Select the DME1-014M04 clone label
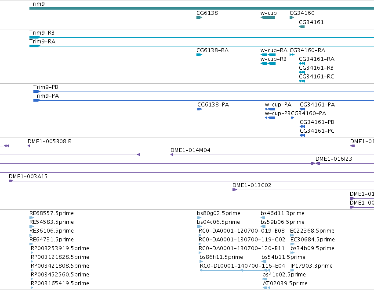The height and width of the screenshot is (290, 374). 190,150
